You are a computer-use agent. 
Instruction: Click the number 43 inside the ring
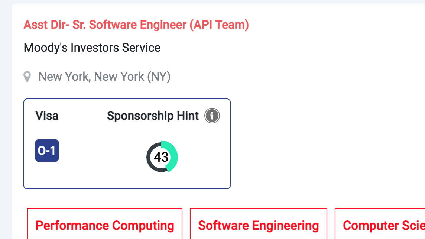[x=161, y=157]
